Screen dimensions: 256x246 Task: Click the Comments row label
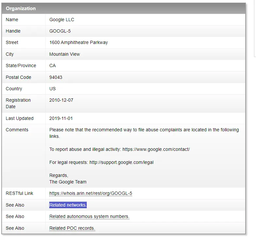coord(17,130)
